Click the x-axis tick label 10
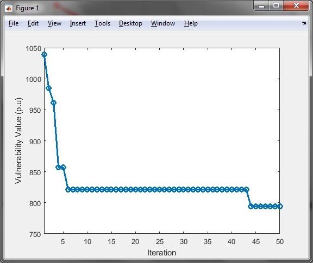This screenshot has height=263, width=313. pyautogui.click(x=87, y=242)
